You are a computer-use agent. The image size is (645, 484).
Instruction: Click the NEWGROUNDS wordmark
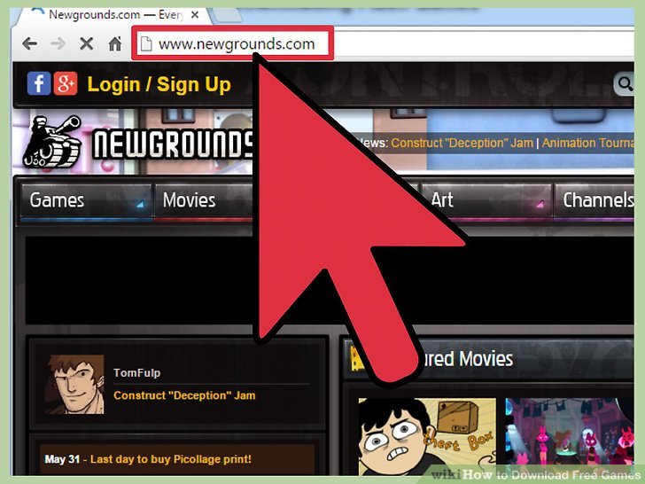[x=173, y=144]
